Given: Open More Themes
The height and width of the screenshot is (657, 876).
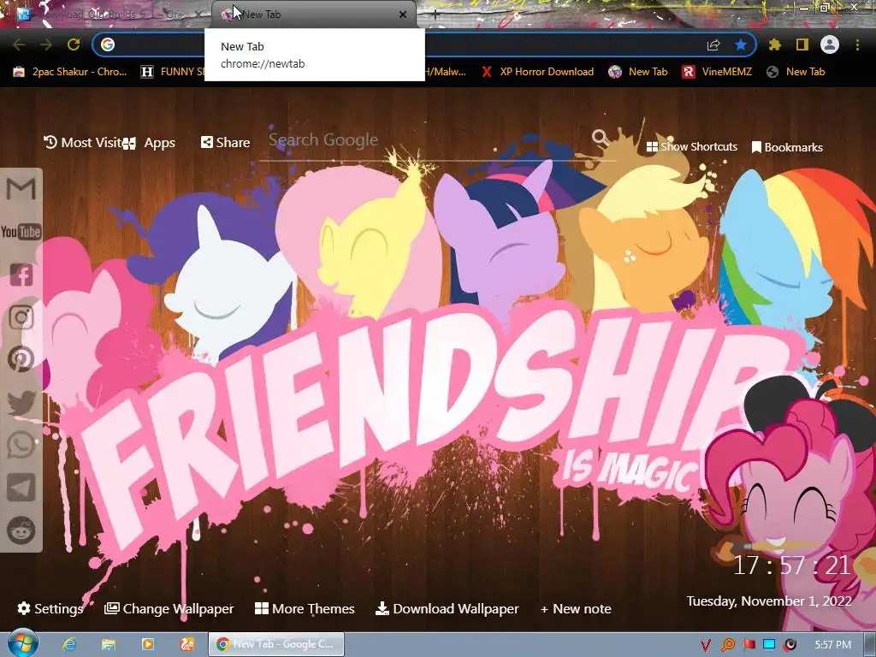Looking at the screenshot, I should (305, 608).
